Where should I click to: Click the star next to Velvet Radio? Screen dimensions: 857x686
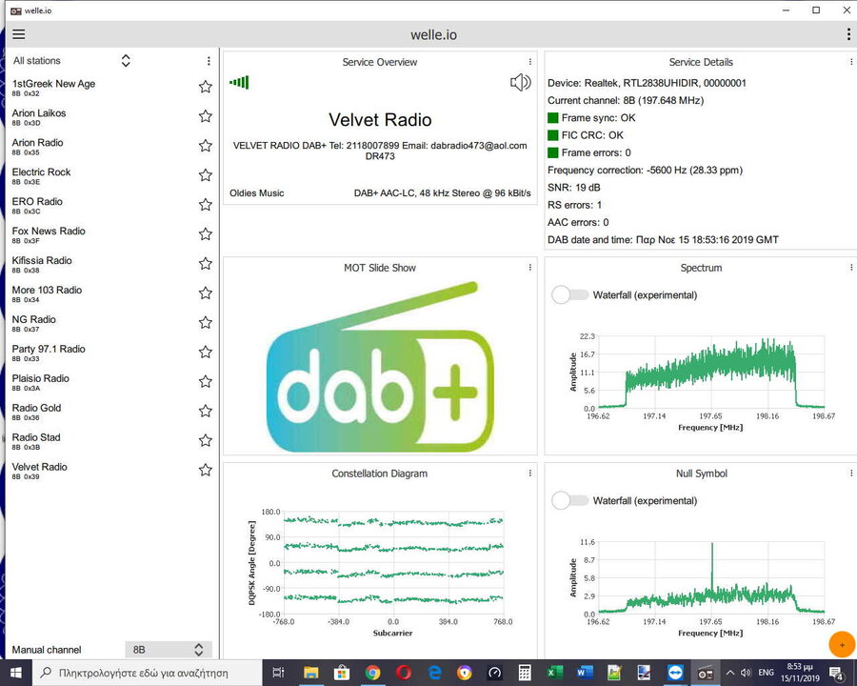click(x=206, y=471)
